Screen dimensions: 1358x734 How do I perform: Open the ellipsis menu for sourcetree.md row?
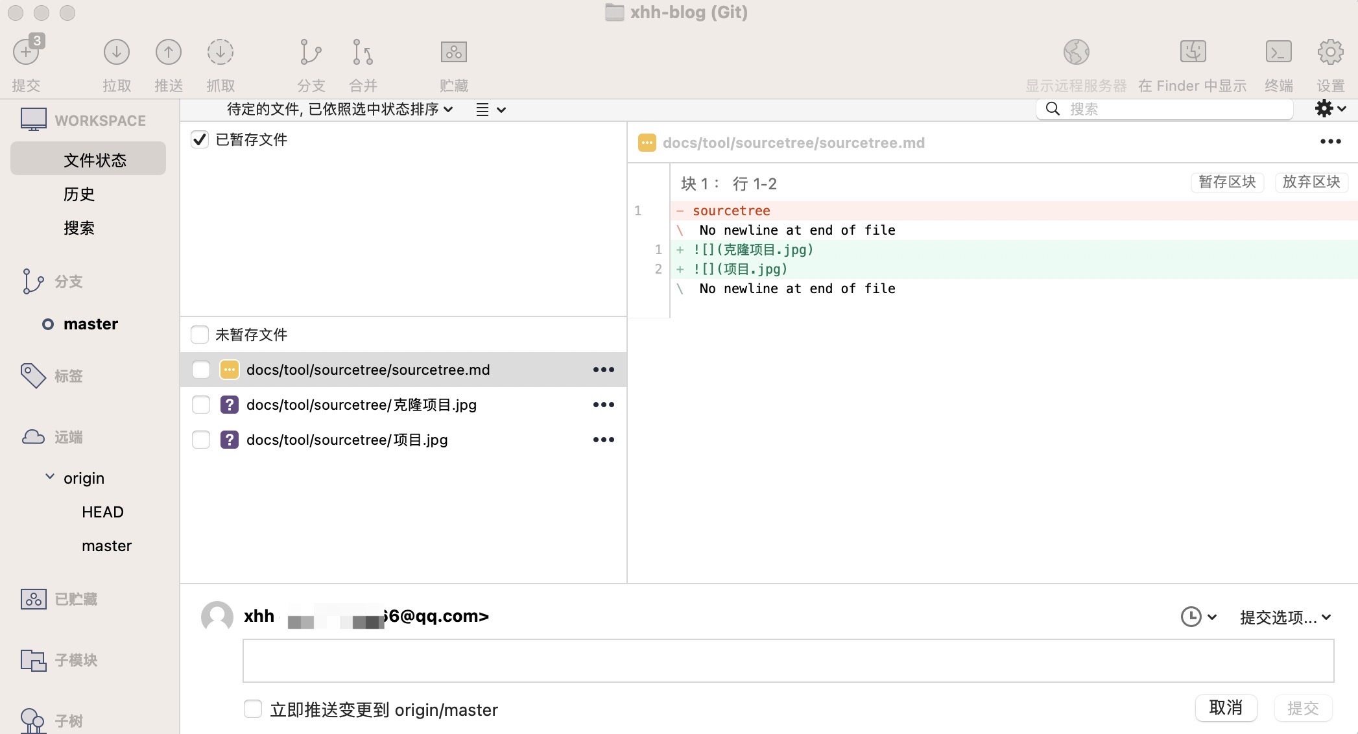click(x=603, y=370)
